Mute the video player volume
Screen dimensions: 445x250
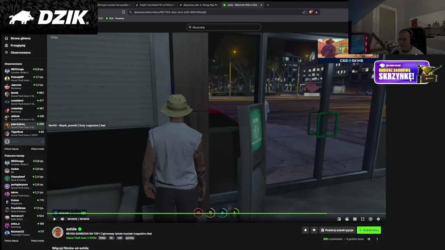(x=62, y=219)
